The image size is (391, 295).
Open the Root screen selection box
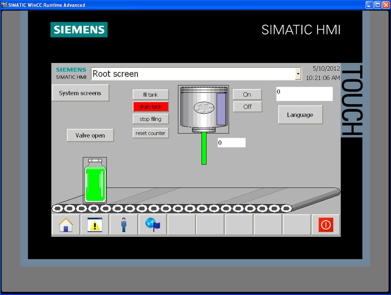[196, 74]
